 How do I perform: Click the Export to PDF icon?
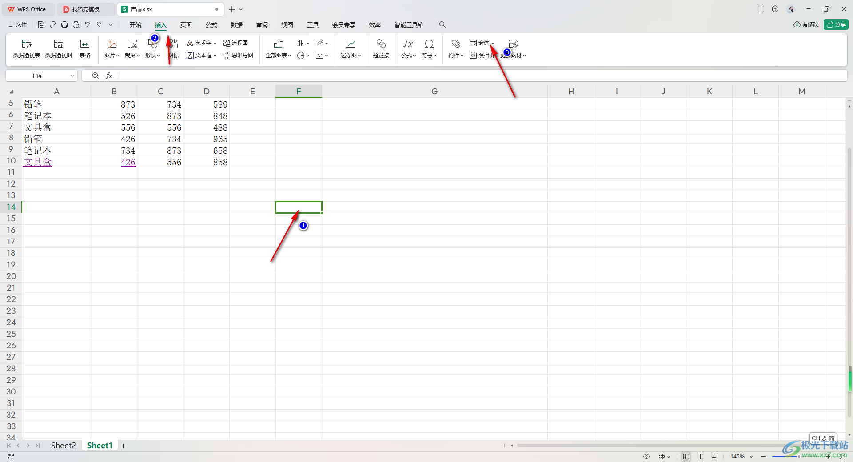[53, 24]
